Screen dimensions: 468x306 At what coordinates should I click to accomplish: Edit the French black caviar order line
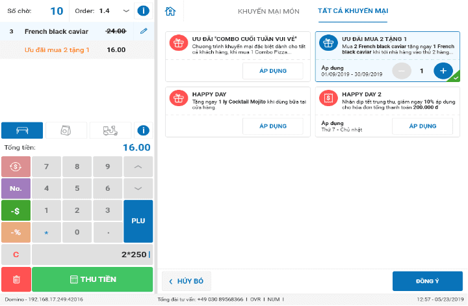(144, 31)
